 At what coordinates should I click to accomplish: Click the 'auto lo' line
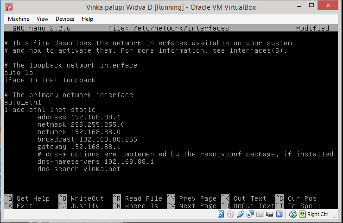pyautogui.click(x=19, y=73)
